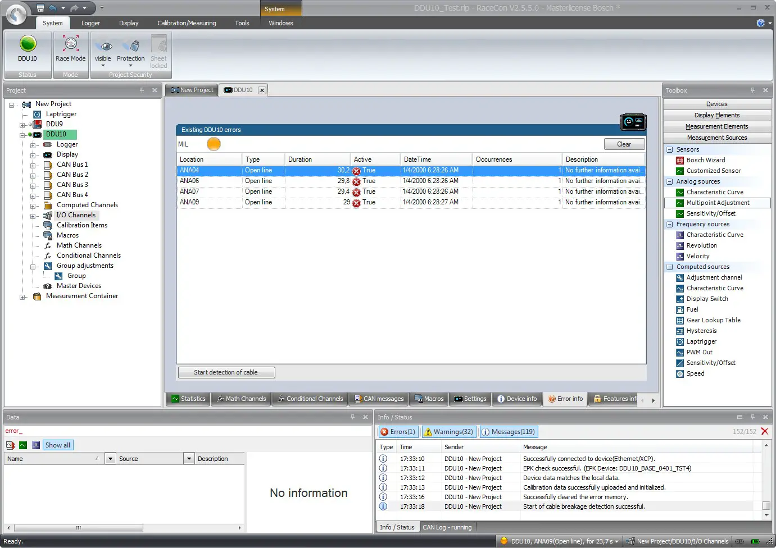
Task: Click the RaceCon application orb button
Action: click(16, 14)
